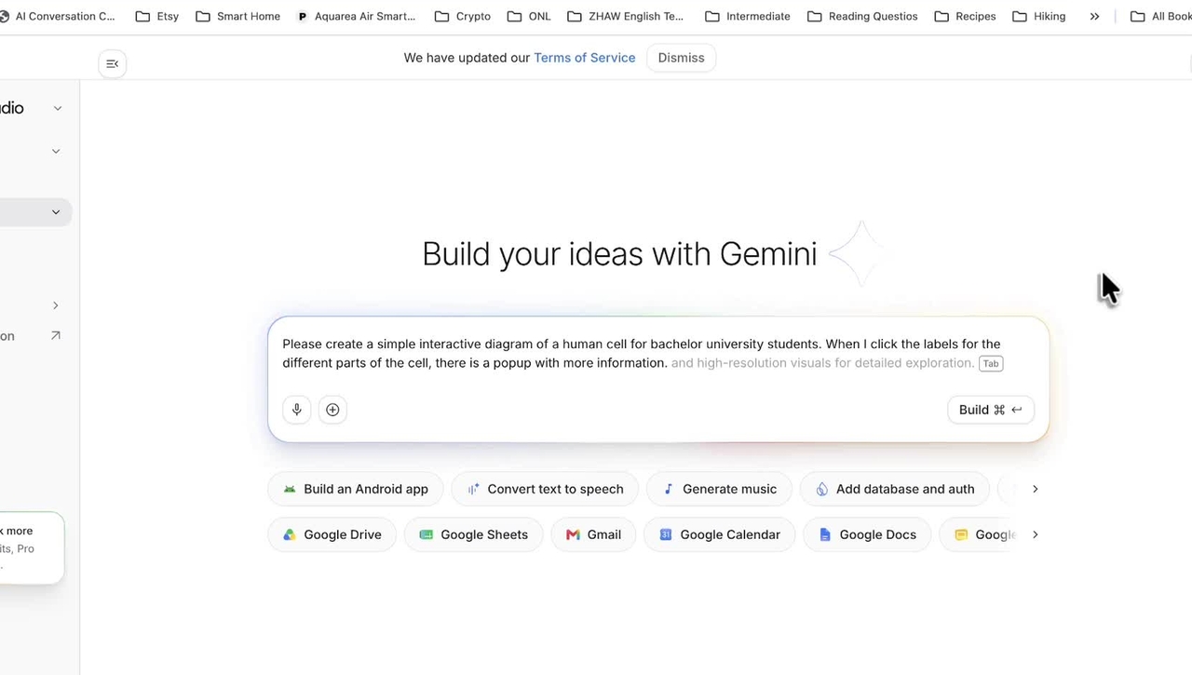Image resolution: width=1192 pixels, height=675 pixels.
Task: Open the ZHAW English Te... bookmarks folder
Action: pyautogui.click(x=625, y=16)
